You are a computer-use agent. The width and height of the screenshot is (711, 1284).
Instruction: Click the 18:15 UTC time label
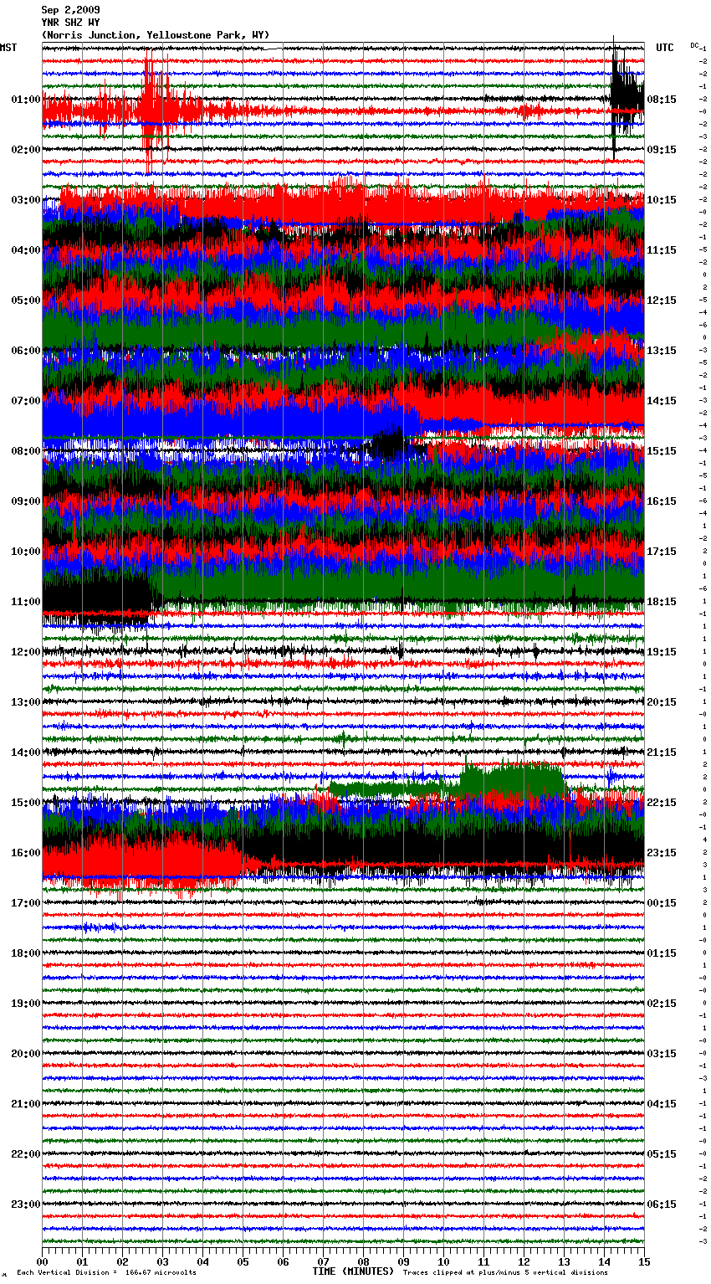click(662, 602)
